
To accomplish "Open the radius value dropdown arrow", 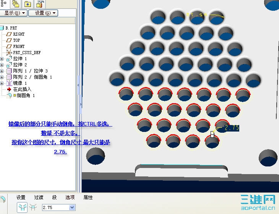I will pos(72,207).
